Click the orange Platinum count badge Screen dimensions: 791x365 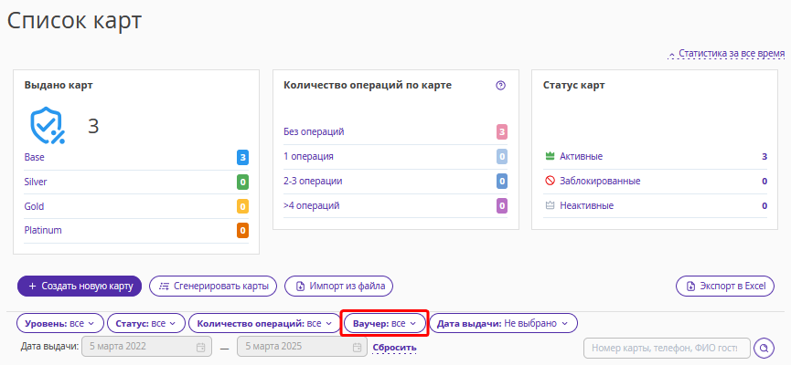click(242, 231)
